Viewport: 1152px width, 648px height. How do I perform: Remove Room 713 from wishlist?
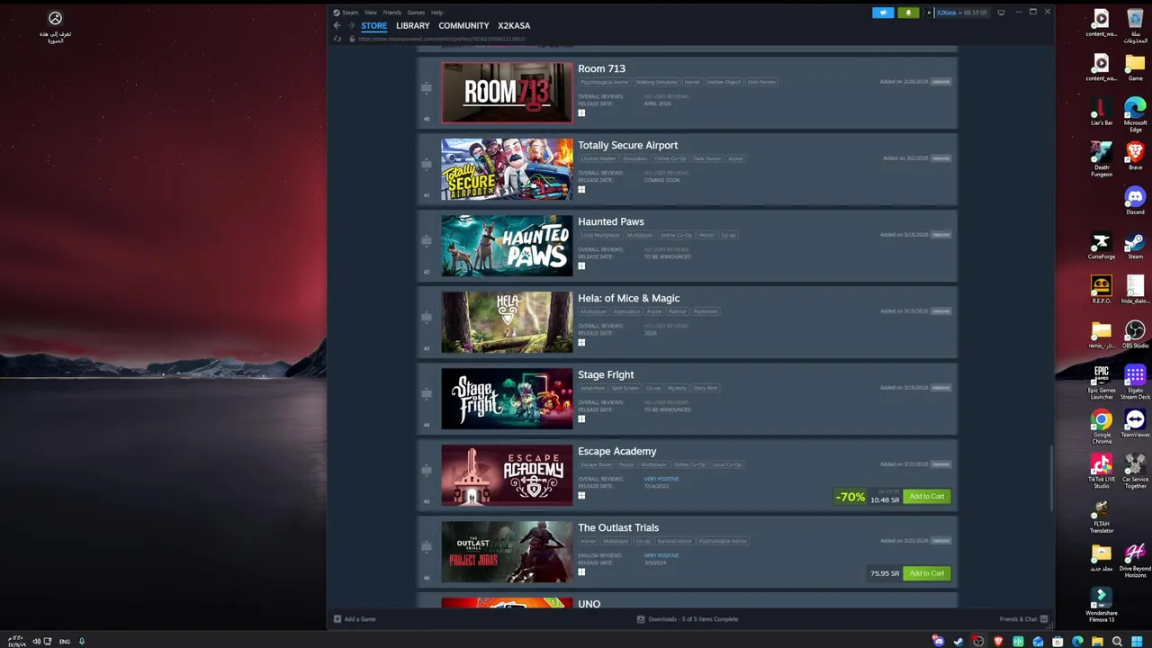pos(940,82)
